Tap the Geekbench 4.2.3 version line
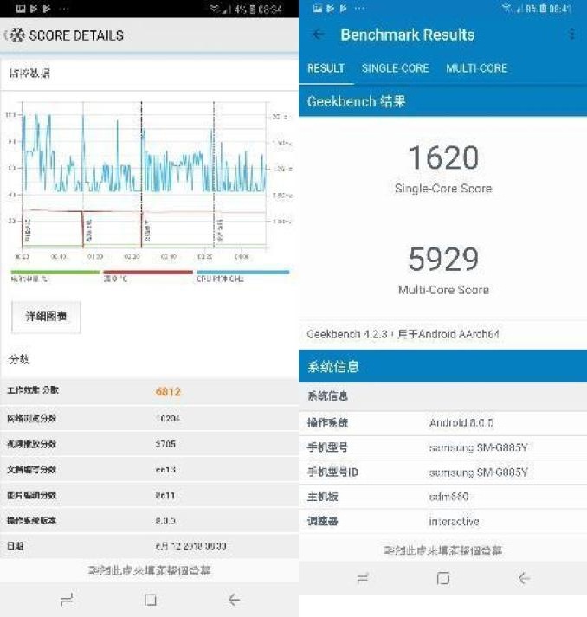 [x=403, y=335]
